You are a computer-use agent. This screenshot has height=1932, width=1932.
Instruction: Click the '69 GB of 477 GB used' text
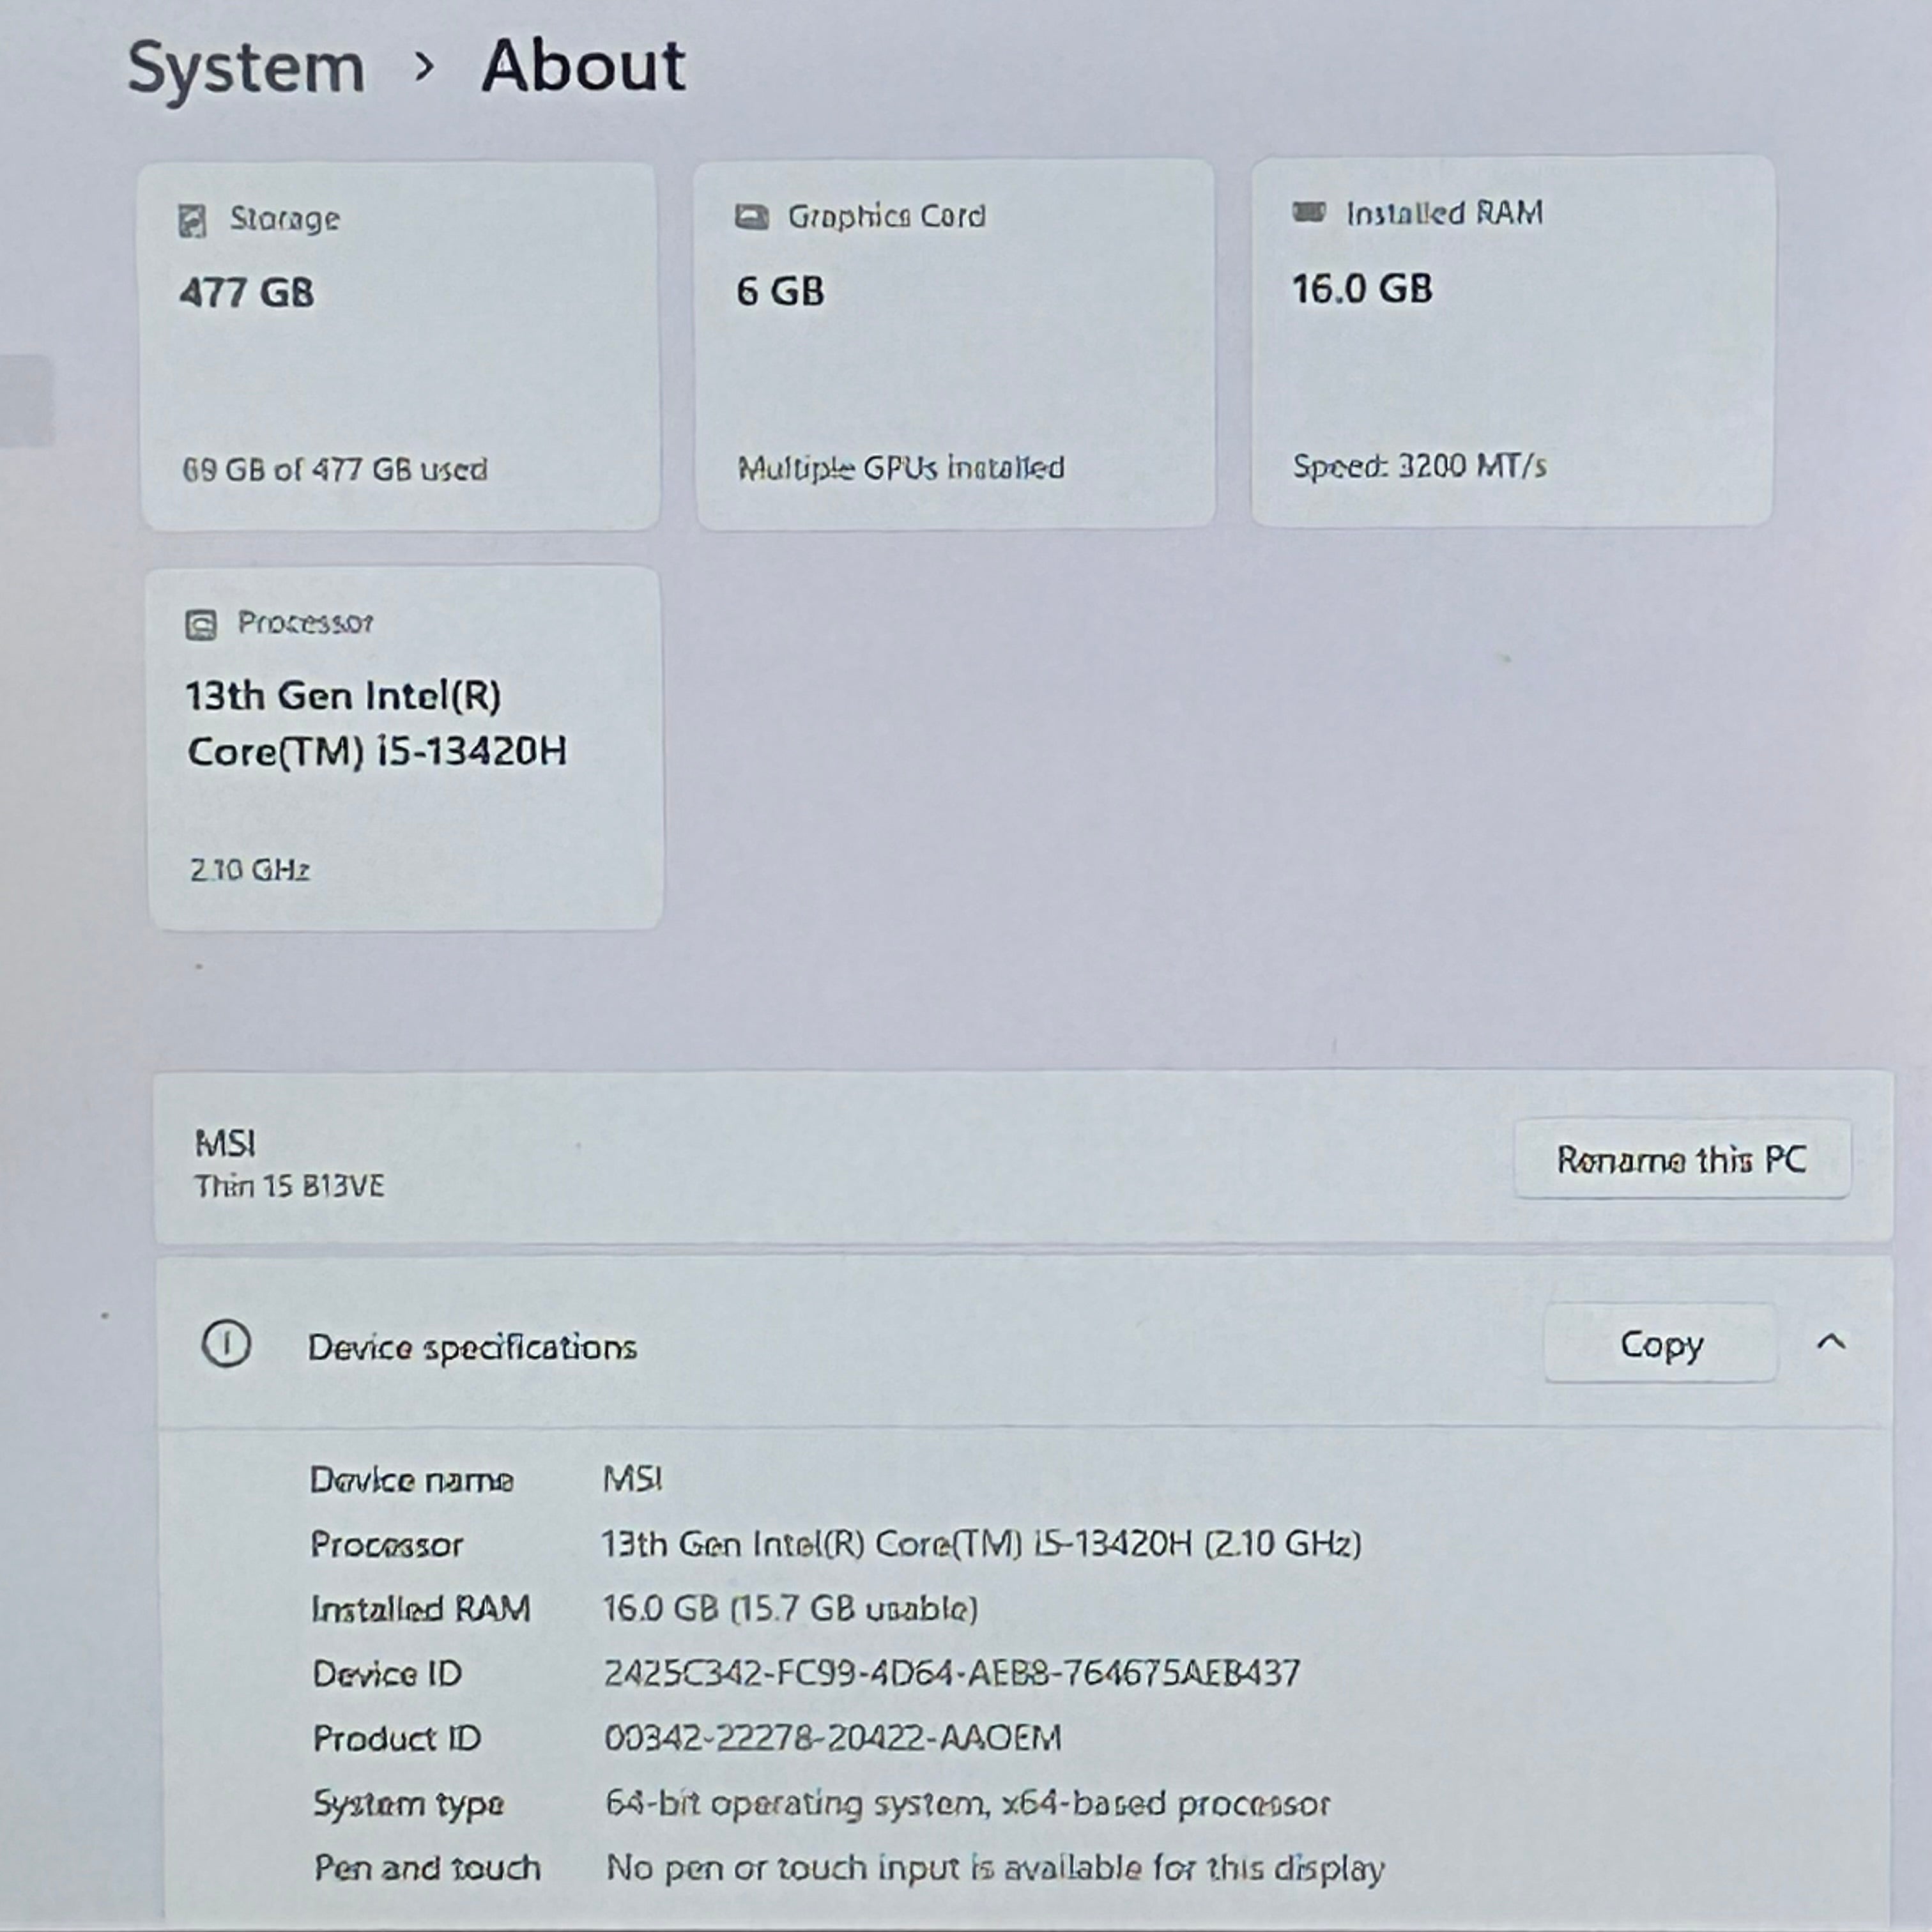point(335,469)
